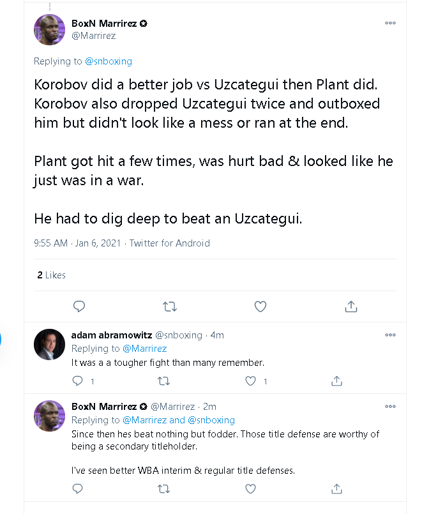The image size is (422, 514).
Task: Like adam abramowitz's tougher fight reply
Action: pyautogui.click(x=251, y=381)
